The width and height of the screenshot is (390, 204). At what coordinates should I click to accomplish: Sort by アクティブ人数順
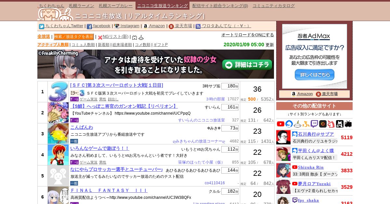53,45
